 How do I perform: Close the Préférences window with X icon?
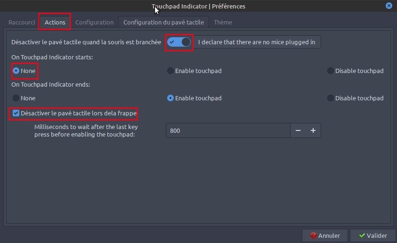coord(389,6)
